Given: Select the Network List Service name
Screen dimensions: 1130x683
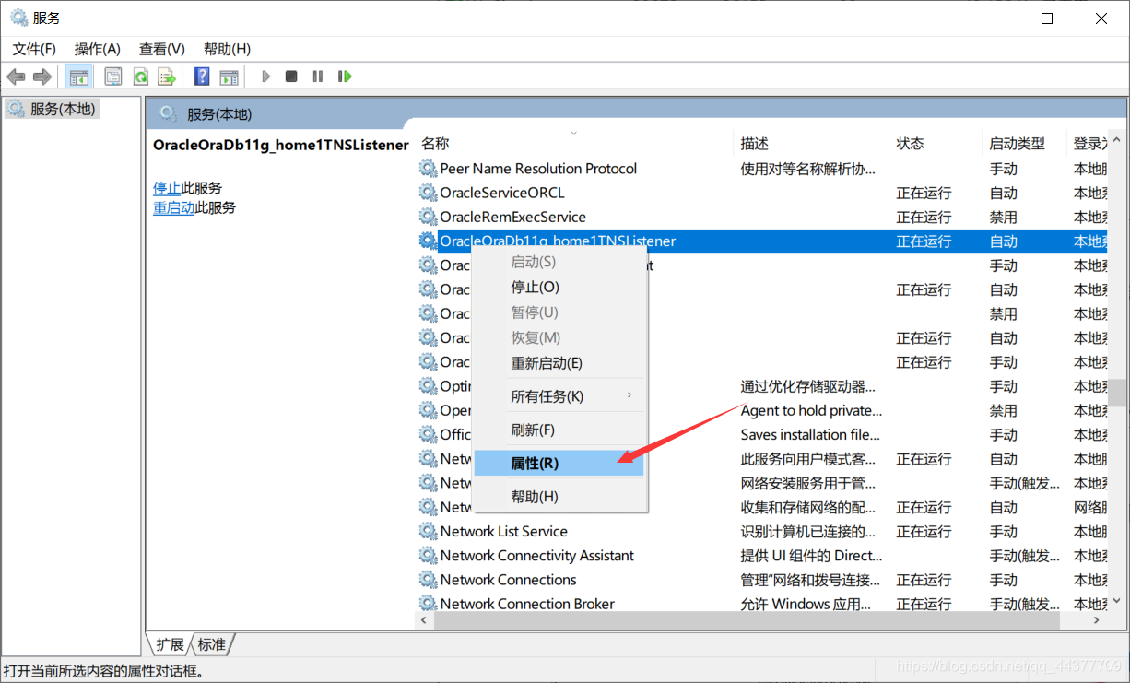Looking at the screenshot, I should click(503, 531).
